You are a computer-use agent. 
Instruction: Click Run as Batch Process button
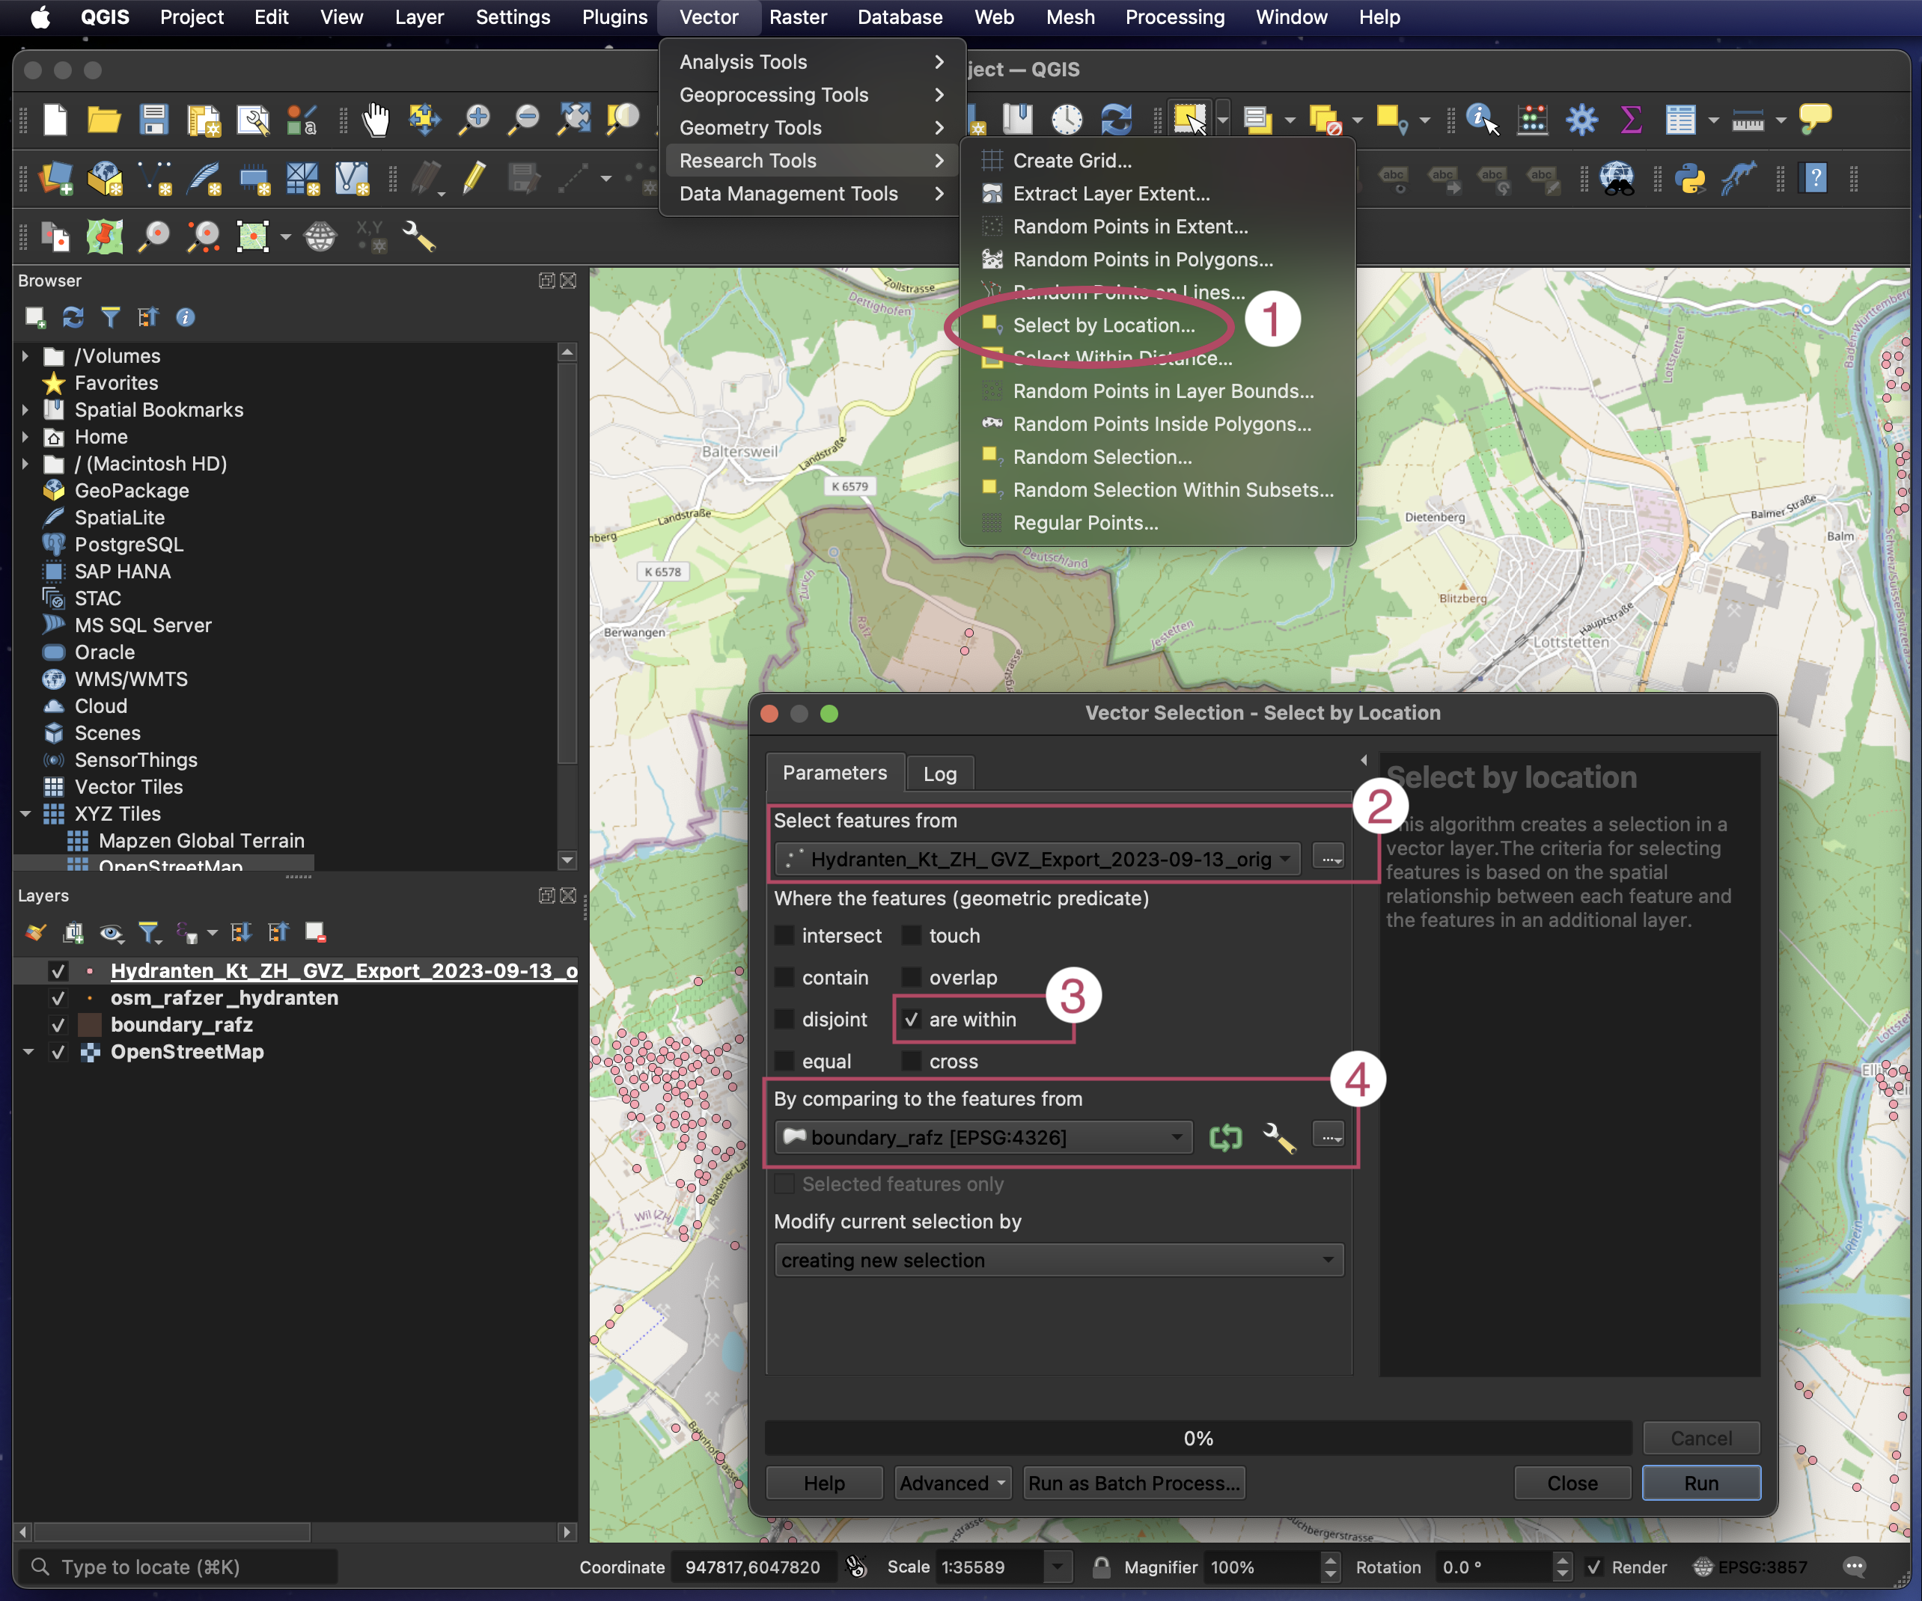pyautogui.click(x=1134, y=1483)
